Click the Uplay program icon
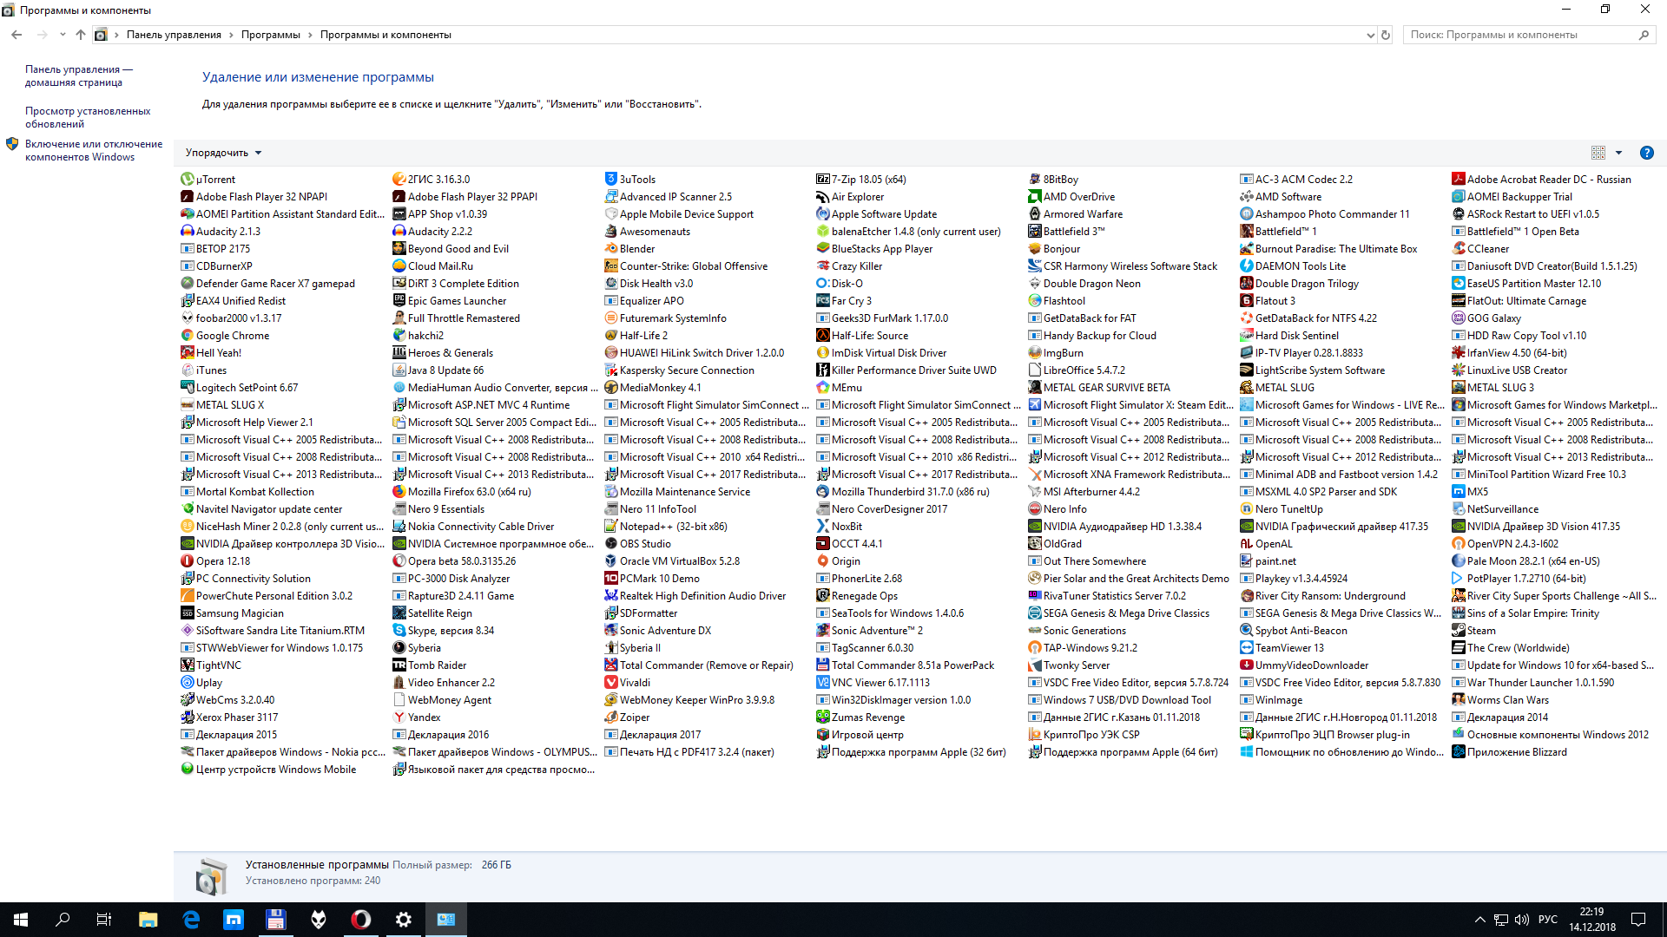Image resolution: width=1667 pixels, height=937 pixels. click(187, 683)
